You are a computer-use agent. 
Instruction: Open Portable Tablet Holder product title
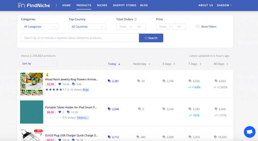[x=71, y=107]
